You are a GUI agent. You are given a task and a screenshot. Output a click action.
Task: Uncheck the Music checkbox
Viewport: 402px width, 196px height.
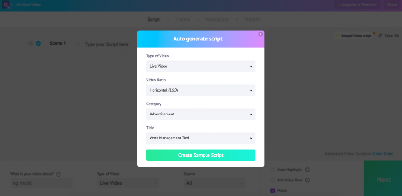point(273,191)
